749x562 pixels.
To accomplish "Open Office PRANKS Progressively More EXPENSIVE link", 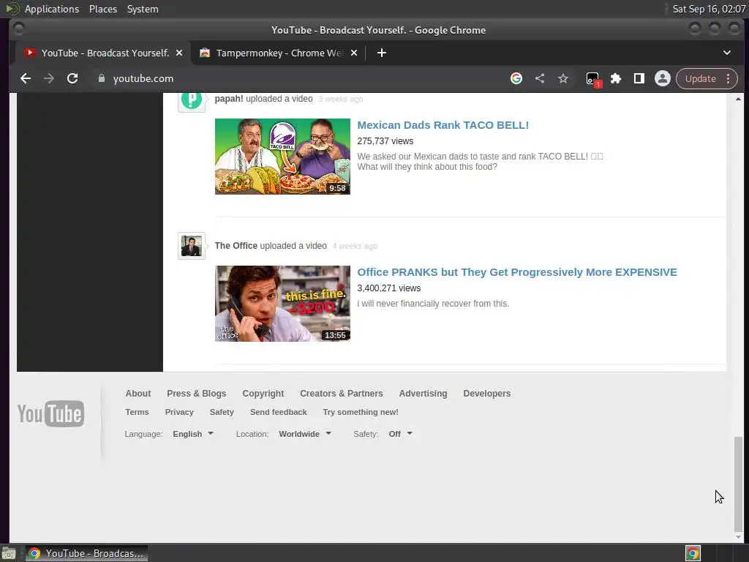I will pos(517,272).
